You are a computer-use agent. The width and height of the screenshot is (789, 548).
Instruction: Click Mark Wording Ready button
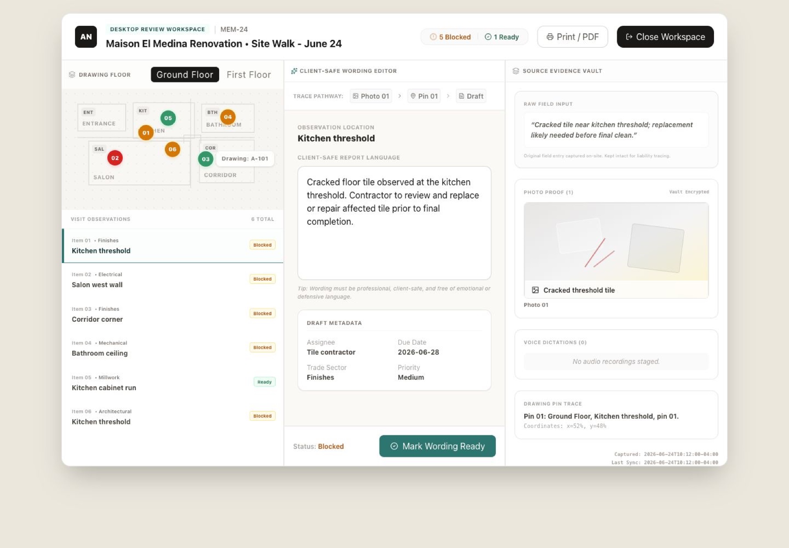[437, 446]
